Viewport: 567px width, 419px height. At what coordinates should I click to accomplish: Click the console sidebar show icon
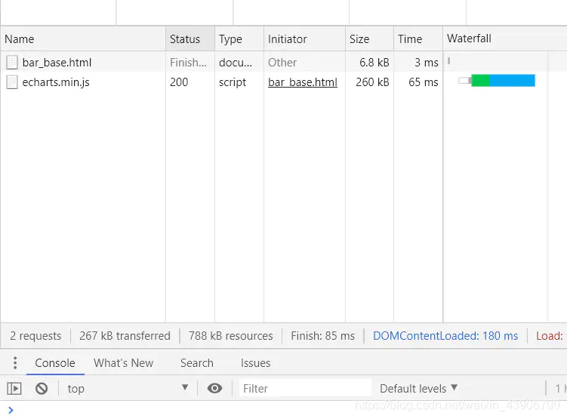pyautogui.click(x=14, y=388)
